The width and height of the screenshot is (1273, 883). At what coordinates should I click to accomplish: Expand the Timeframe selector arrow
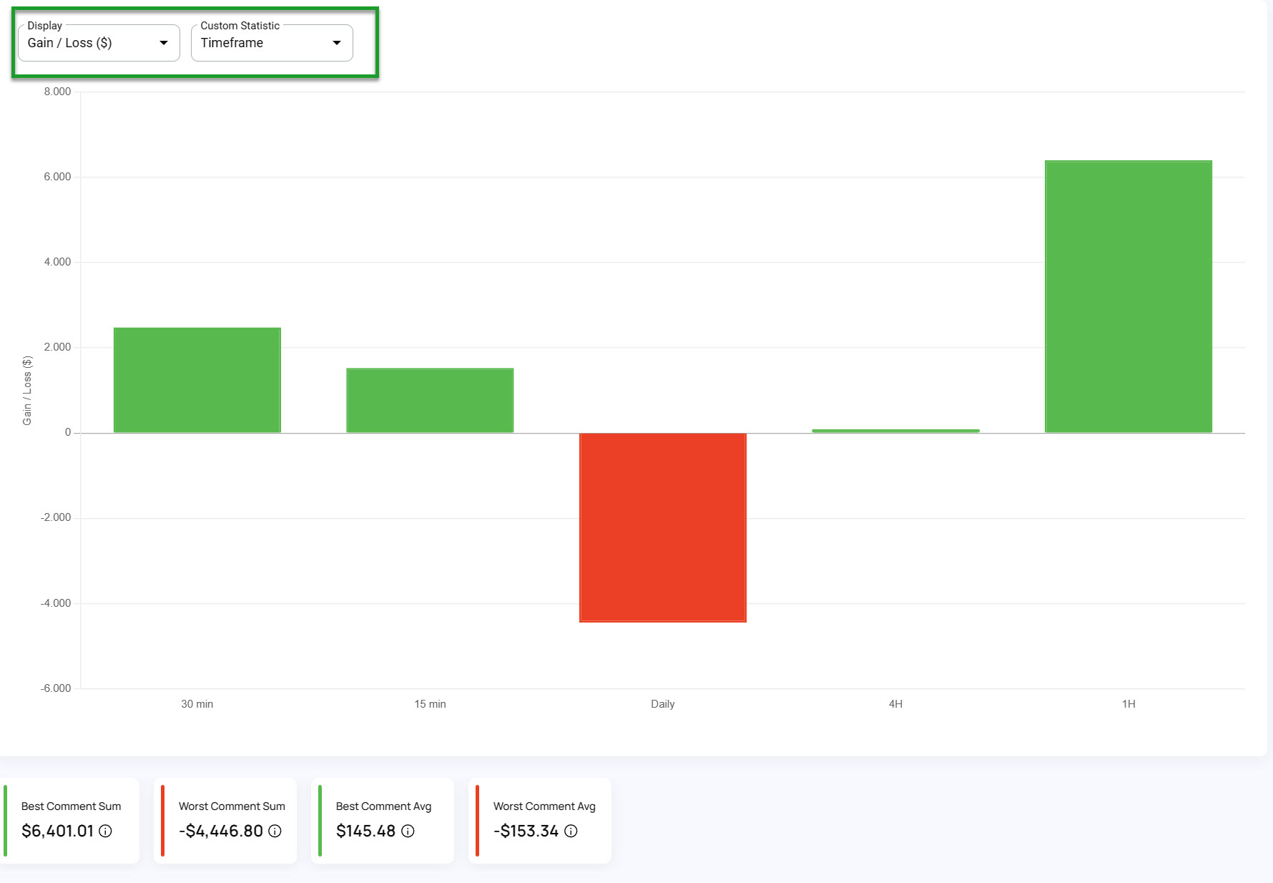tap(336, 42)
